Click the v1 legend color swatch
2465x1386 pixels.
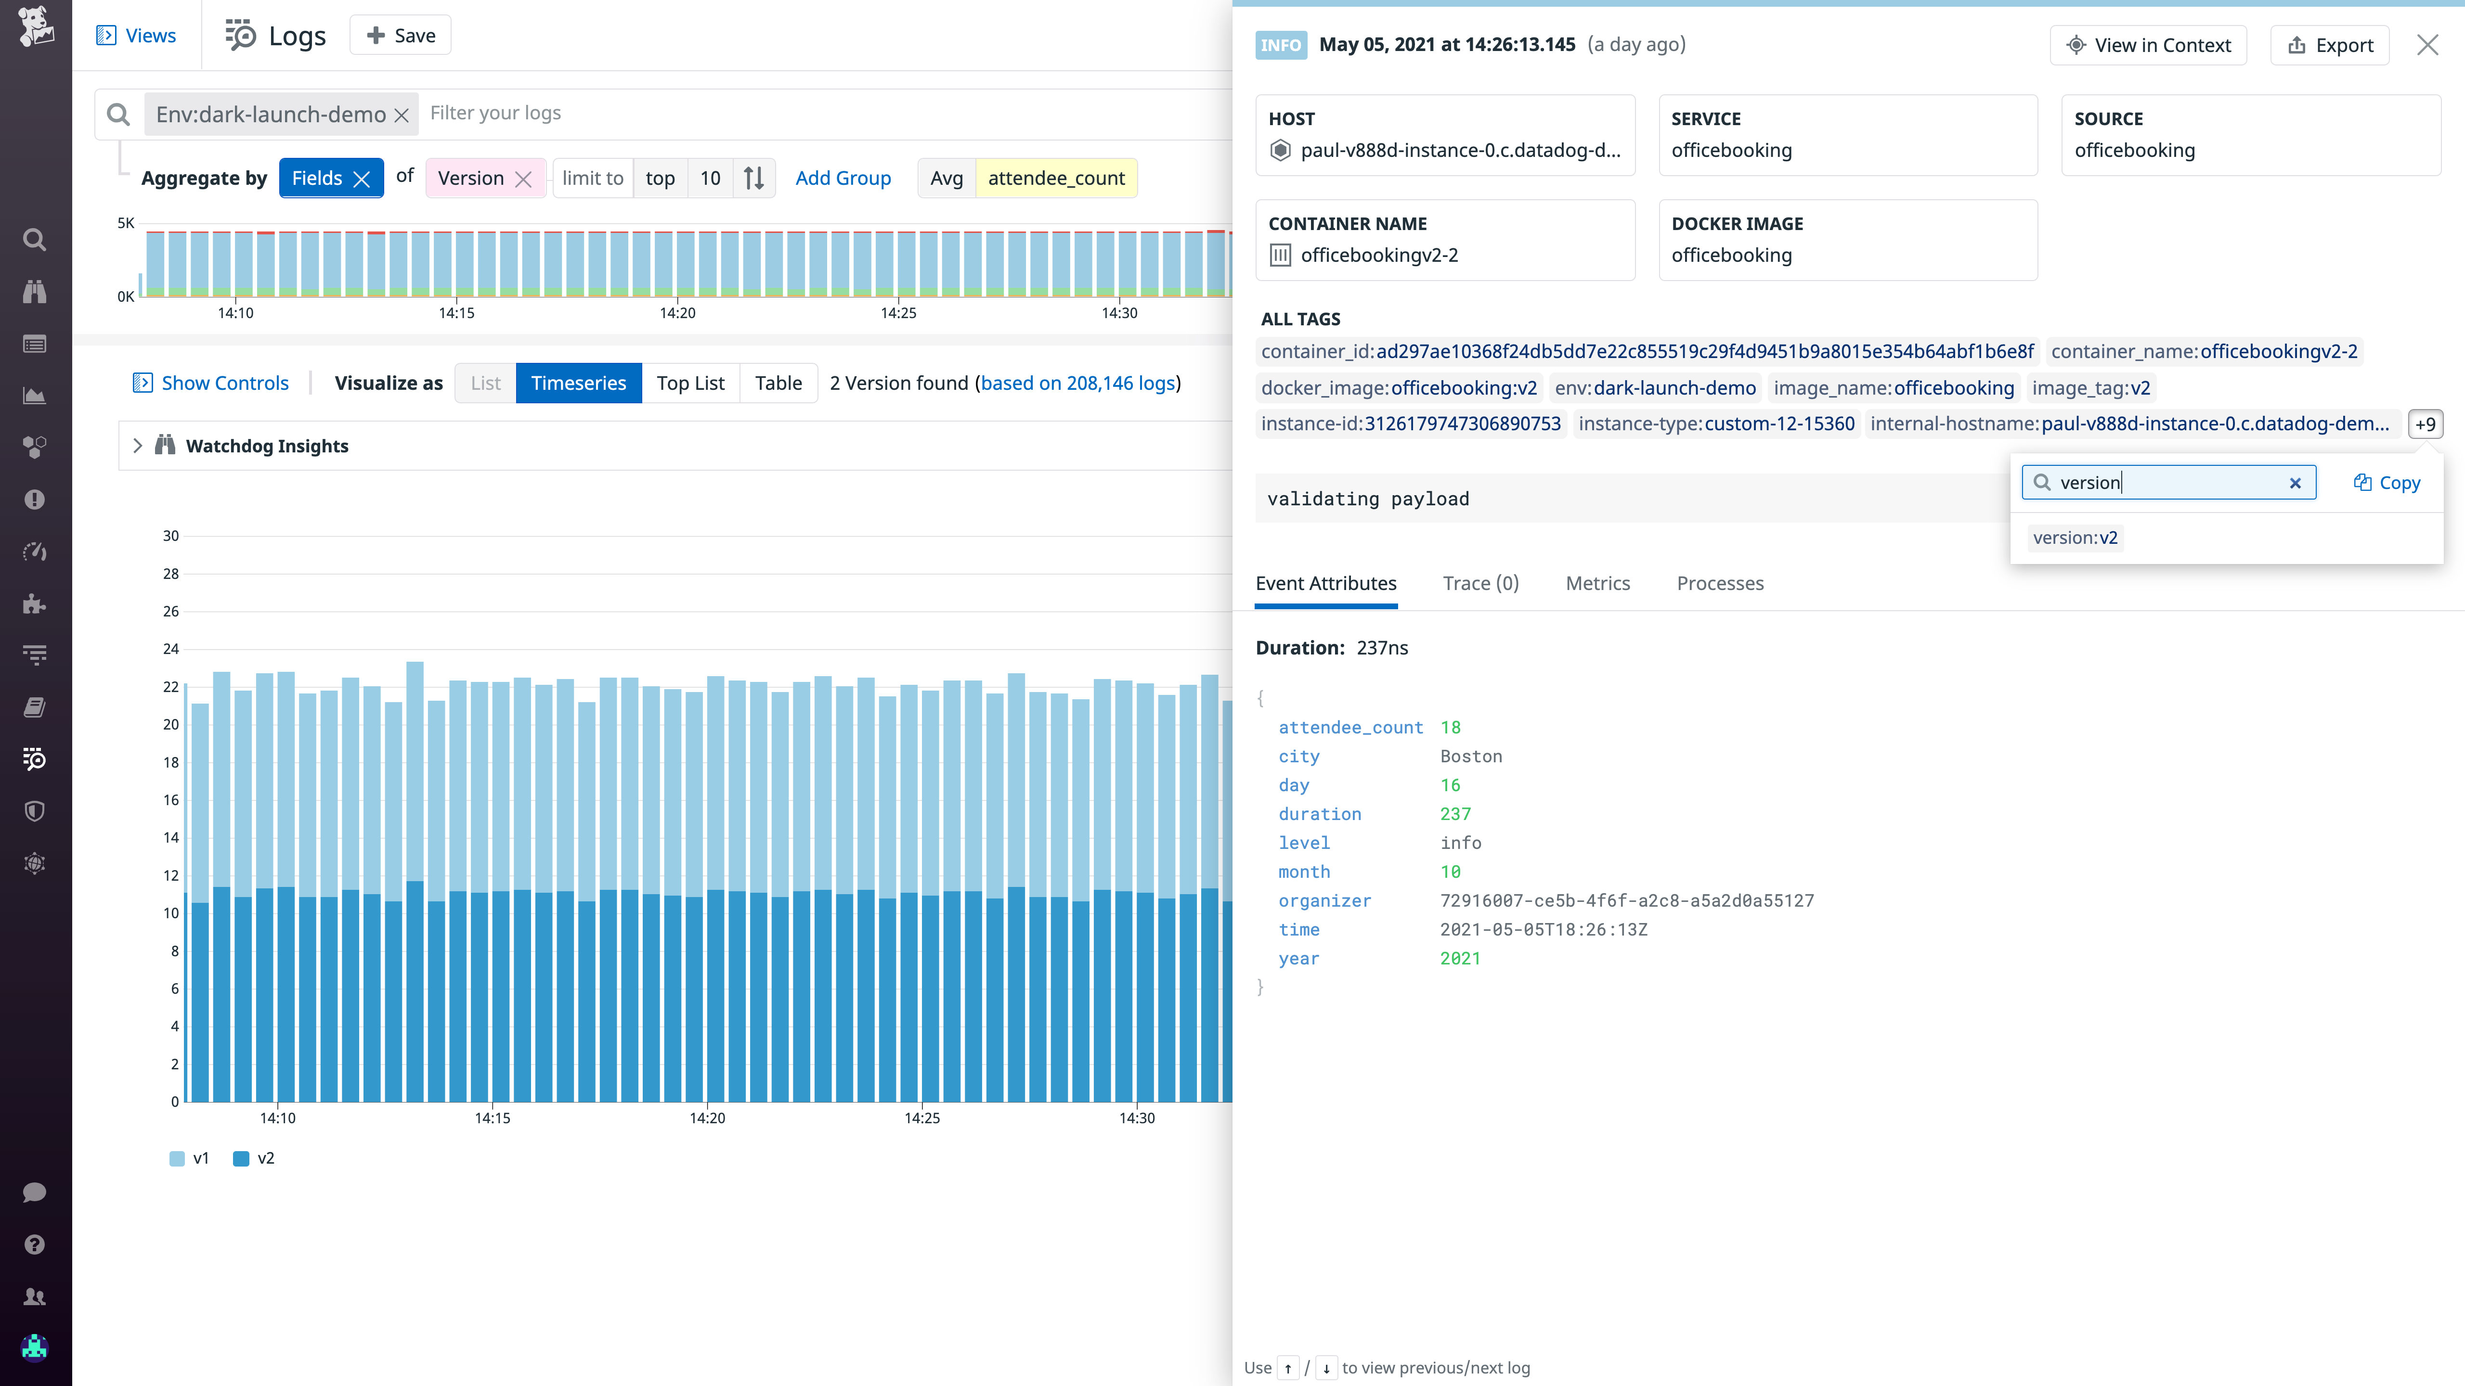[176, 1158]
